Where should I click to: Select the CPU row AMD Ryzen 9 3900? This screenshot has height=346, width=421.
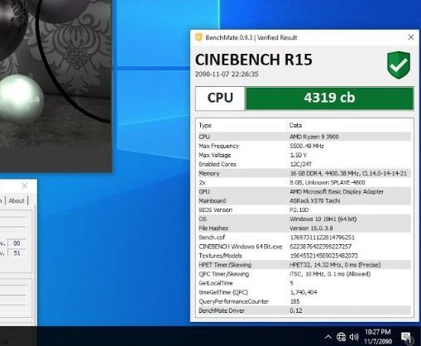(304, 137)
